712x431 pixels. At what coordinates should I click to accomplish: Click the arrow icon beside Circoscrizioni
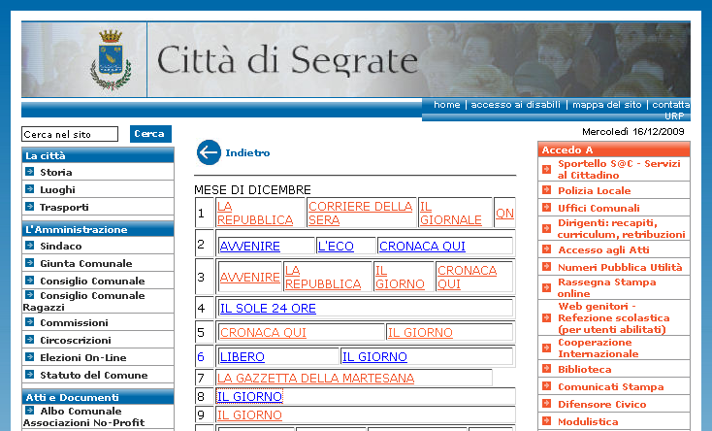[30, 339]
